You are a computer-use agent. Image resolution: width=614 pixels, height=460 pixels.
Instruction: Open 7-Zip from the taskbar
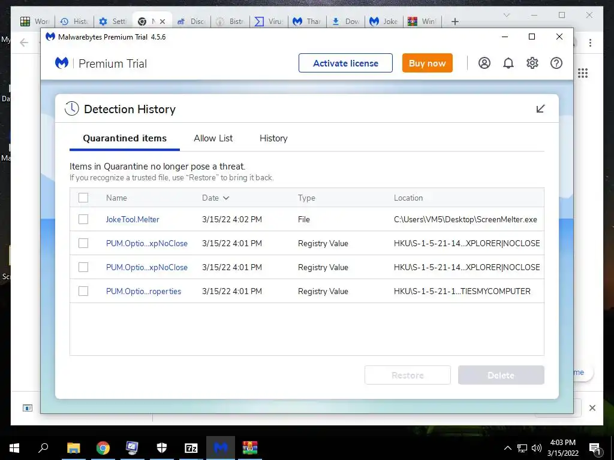pyautogui.click(x=191, y=448)
